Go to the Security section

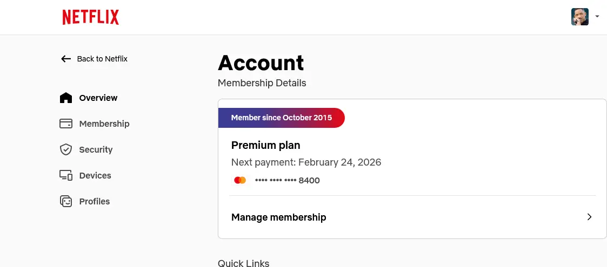86,149
